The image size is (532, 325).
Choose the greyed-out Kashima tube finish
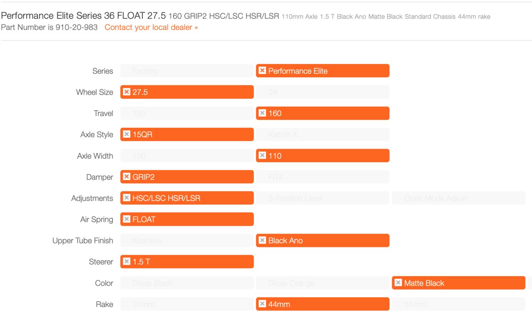pyautogui.click(x=187, y=240)
